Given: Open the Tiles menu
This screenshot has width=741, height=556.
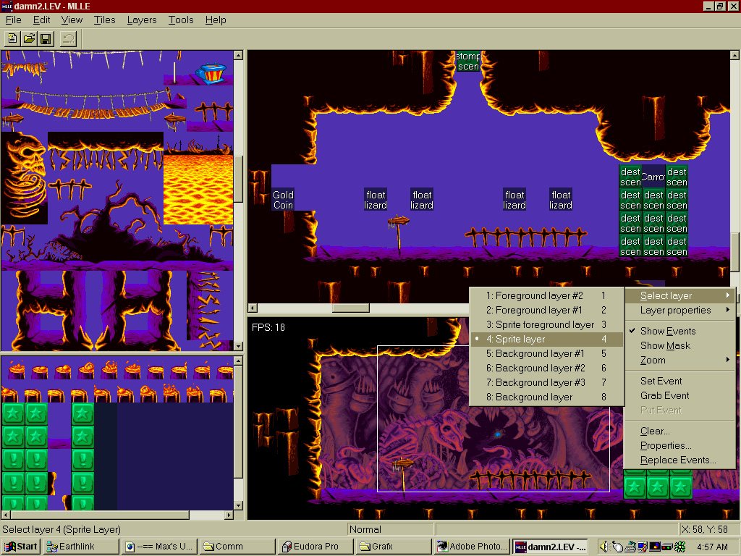Looking at the screenshot, I should [x=104, y=20].
